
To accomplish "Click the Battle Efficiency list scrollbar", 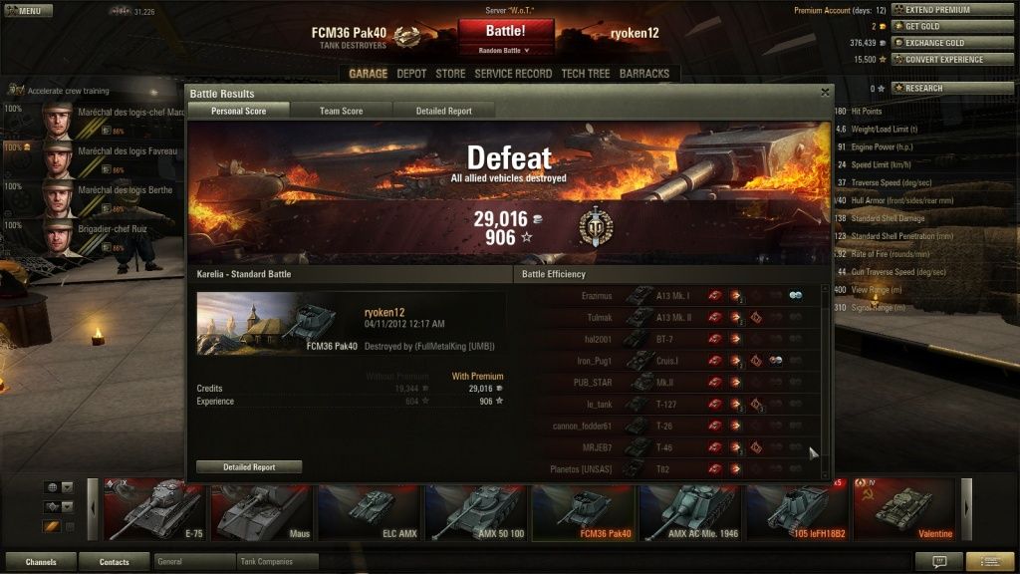I will point(826,381).
